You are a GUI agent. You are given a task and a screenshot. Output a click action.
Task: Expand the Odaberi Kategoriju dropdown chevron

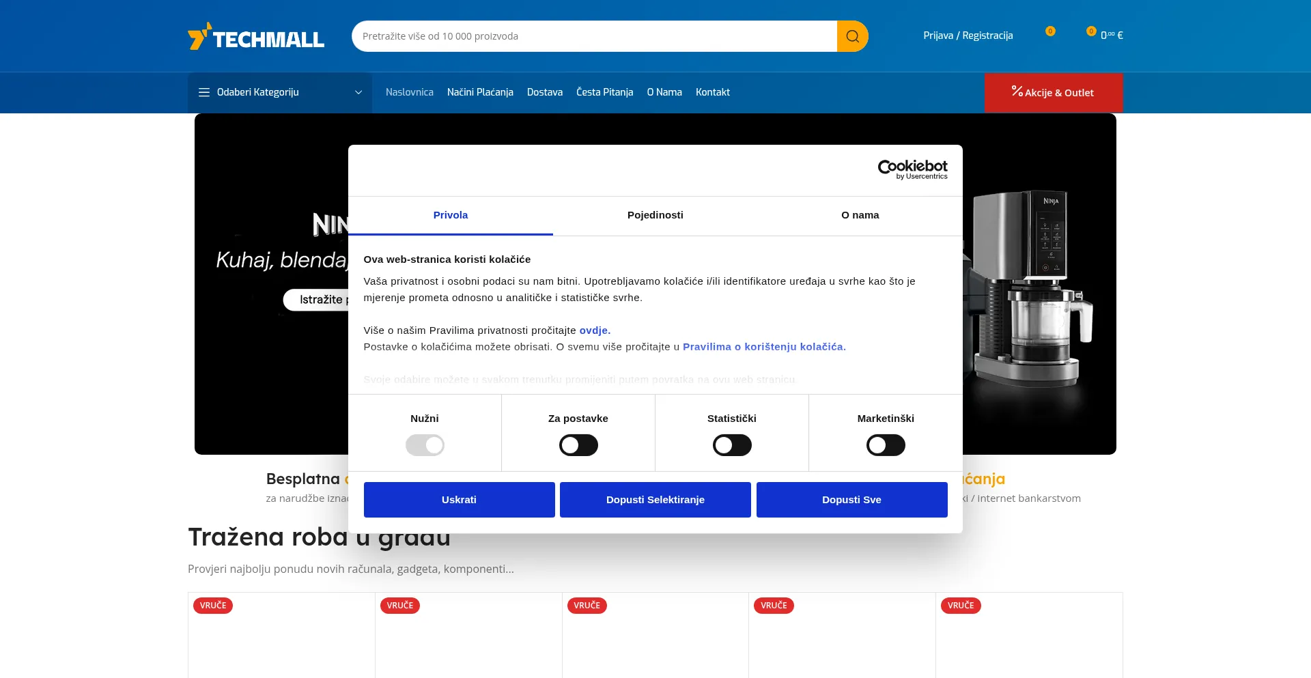[358, 93]
